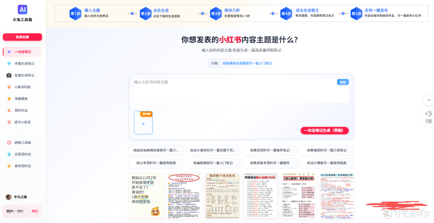
Task: Choose suggestion 给副业指南网创课程写一篇介...
Action: tap(156, 150)
